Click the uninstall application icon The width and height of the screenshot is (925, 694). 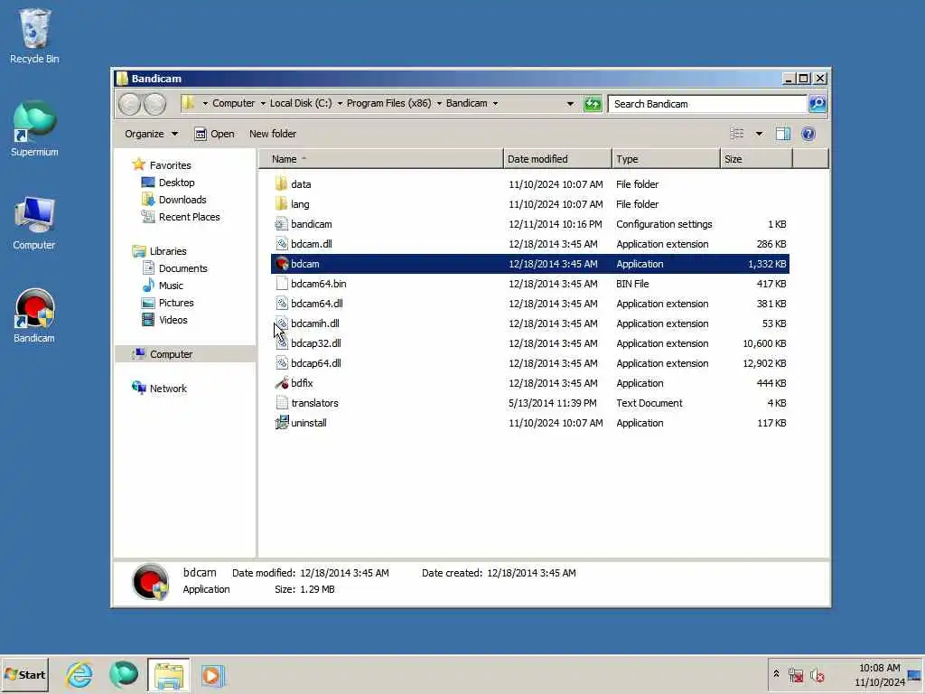282,423
